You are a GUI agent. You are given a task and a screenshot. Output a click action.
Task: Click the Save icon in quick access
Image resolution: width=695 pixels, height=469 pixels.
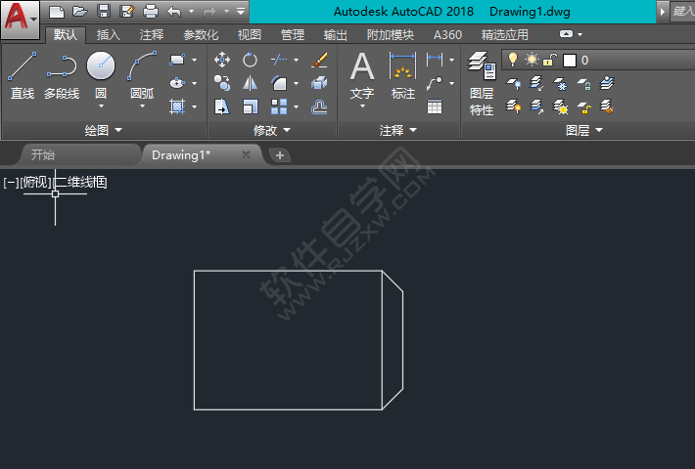(104, 12)
